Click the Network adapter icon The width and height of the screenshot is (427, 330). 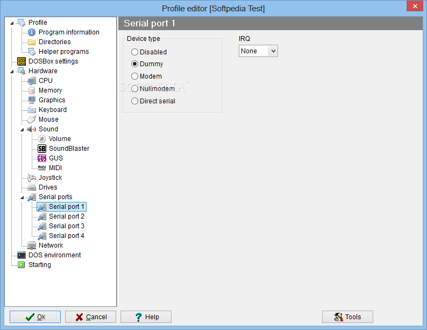point(32,245)
